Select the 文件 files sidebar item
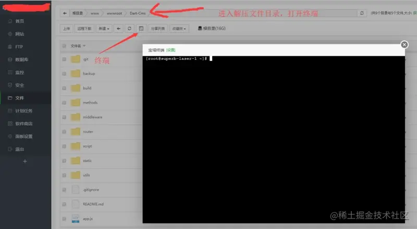 [x=19, y=98]
